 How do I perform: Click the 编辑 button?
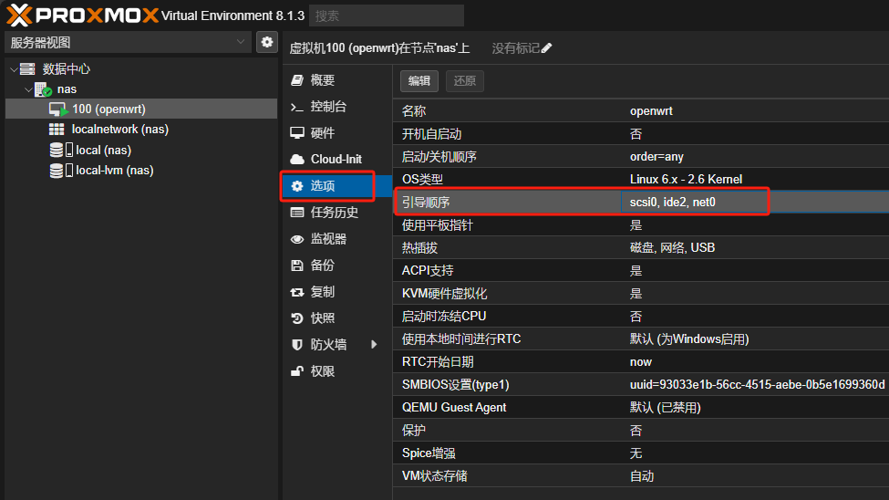point(419,80)
